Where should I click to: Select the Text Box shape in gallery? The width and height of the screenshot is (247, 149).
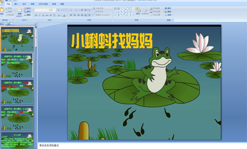coord(115,9)
